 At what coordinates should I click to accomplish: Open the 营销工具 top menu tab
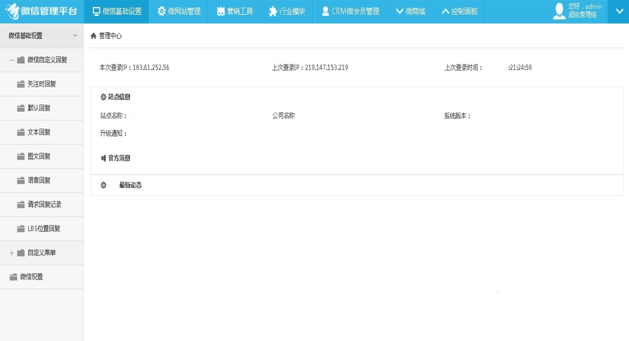click(234, 12)
